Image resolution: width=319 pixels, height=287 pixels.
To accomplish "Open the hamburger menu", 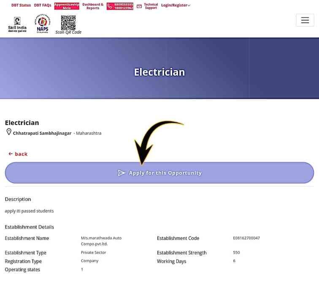I will tap(305, 20).
